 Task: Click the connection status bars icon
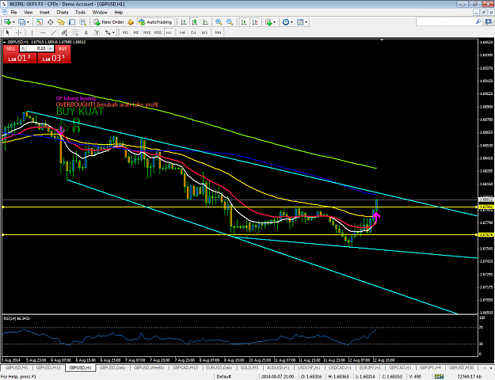click(x=439, y=377)
